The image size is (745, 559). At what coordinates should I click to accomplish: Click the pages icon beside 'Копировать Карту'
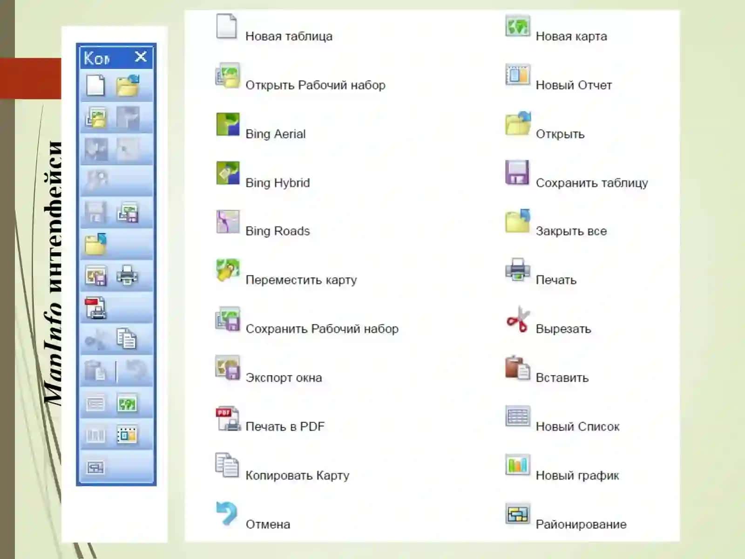pyautogui.click(x=227, y=465)
